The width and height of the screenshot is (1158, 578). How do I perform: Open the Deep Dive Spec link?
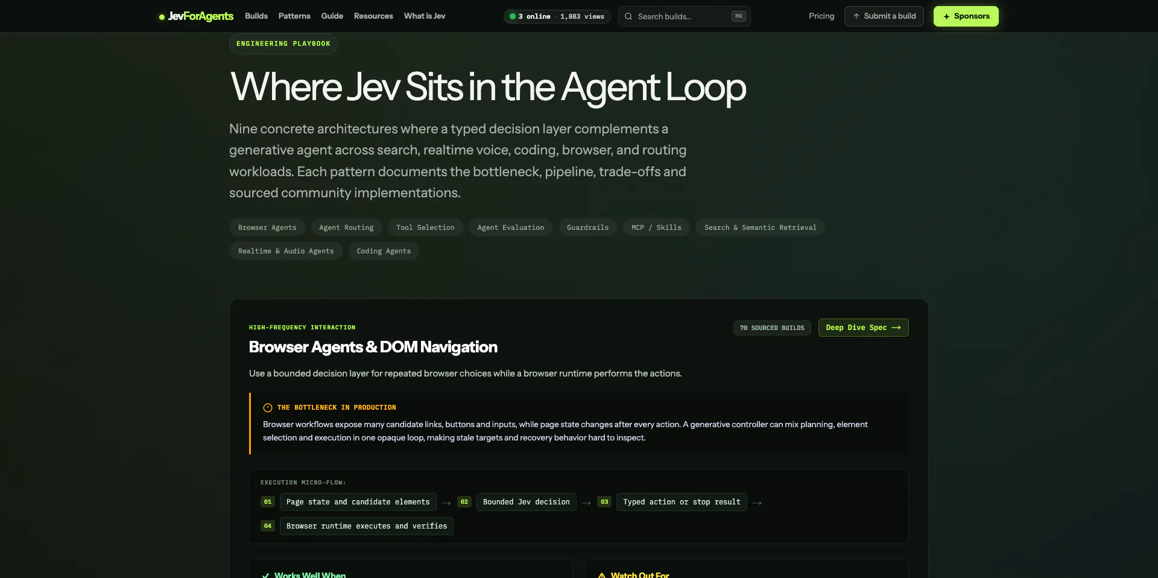coord(863,328)
